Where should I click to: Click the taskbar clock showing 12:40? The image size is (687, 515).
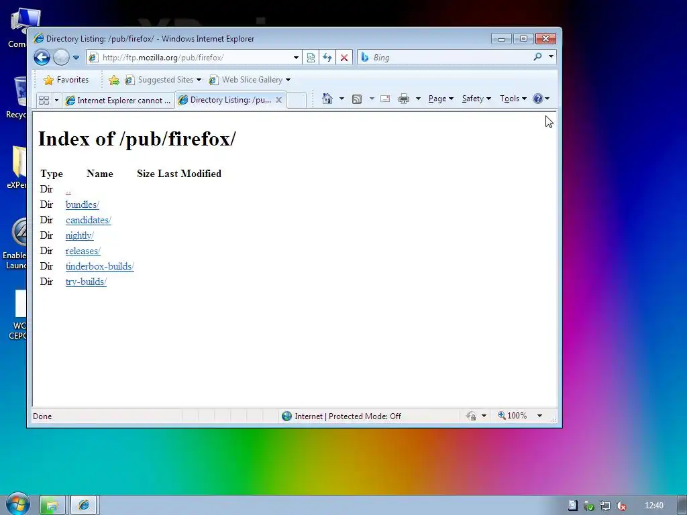coord(653,506)
